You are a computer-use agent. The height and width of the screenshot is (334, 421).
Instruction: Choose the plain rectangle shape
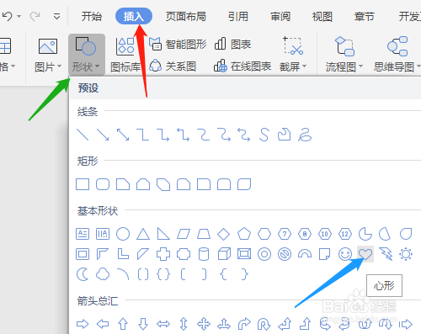click(83, 184)
